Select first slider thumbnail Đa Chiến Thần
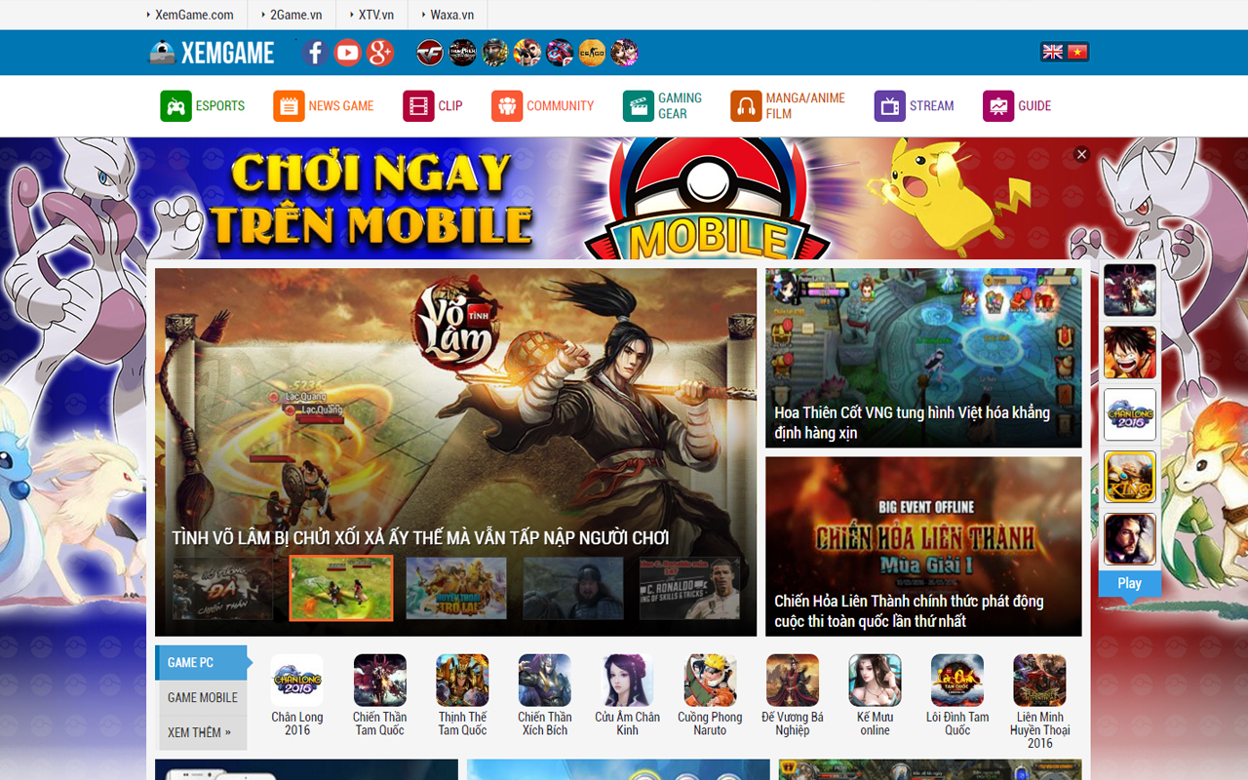 click(x=223, y=588)
